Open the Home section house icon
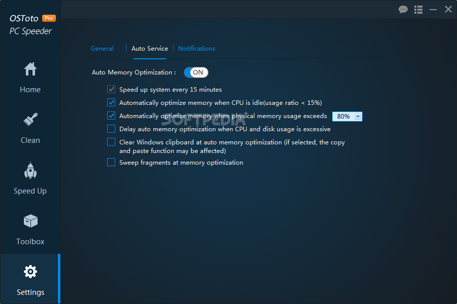Screen dimensions: 457x304 30,69
